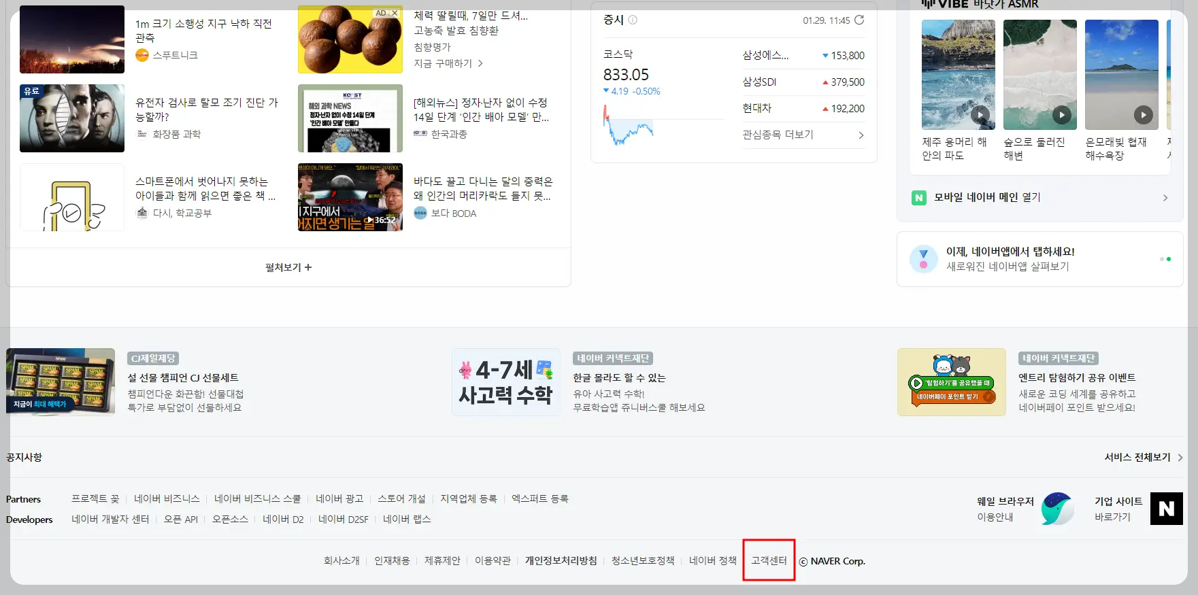Open 지금 구매하기 ad link
The width and height of the screenshot is (1198, 595).
pos(448,63)
